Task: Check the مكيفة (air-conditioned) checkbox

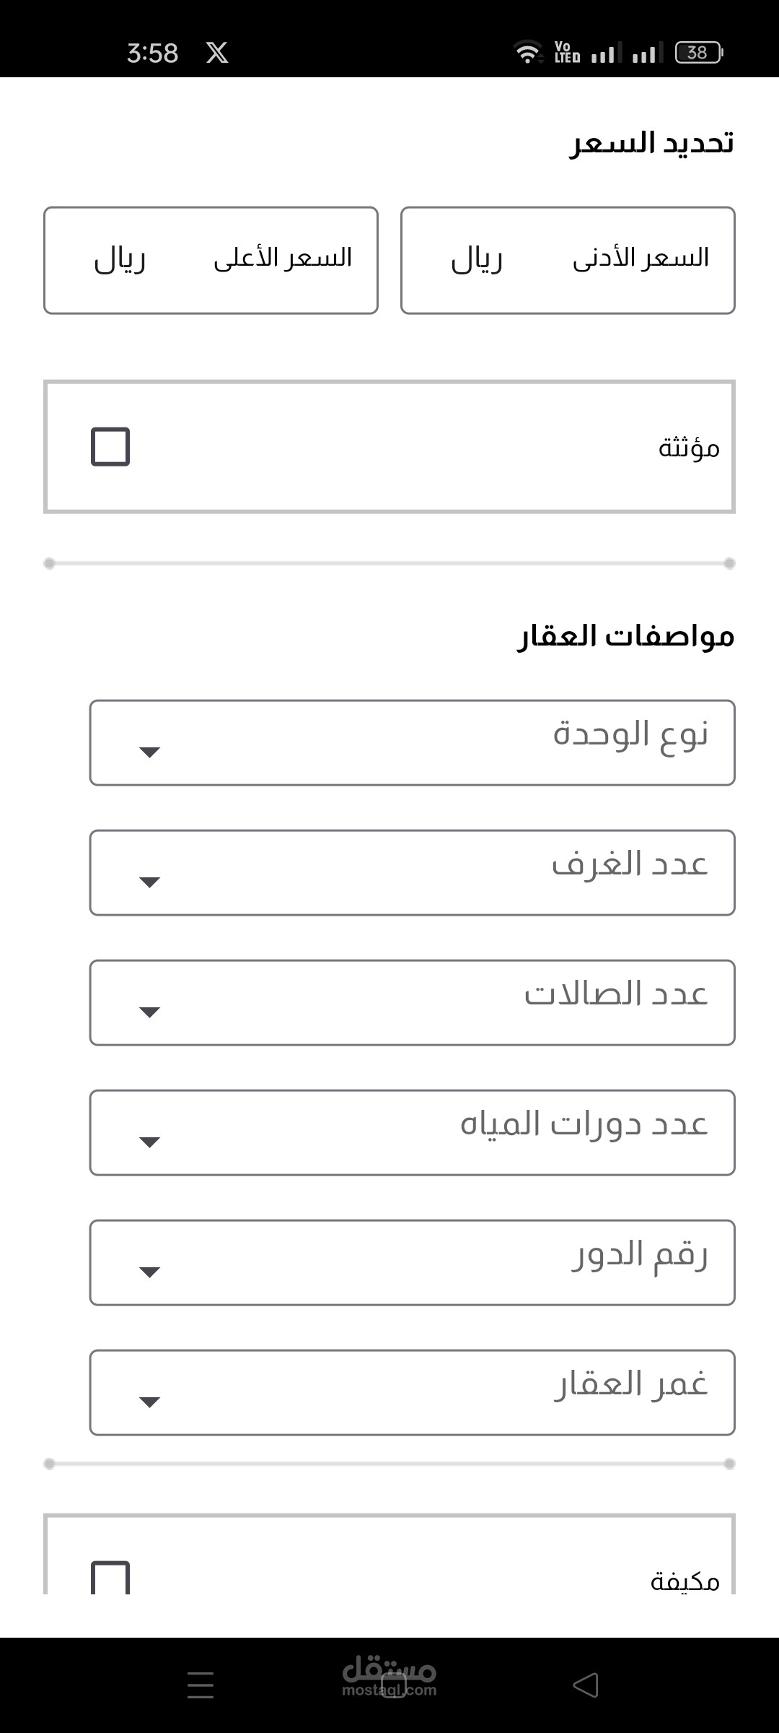Action: 110,1578
